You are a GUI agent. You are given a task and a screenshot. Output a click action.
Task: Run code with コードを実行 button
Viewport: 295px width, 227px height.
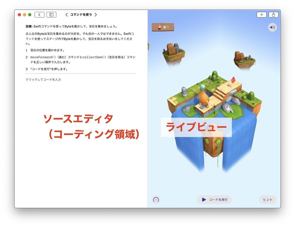[x=214, y=199]
